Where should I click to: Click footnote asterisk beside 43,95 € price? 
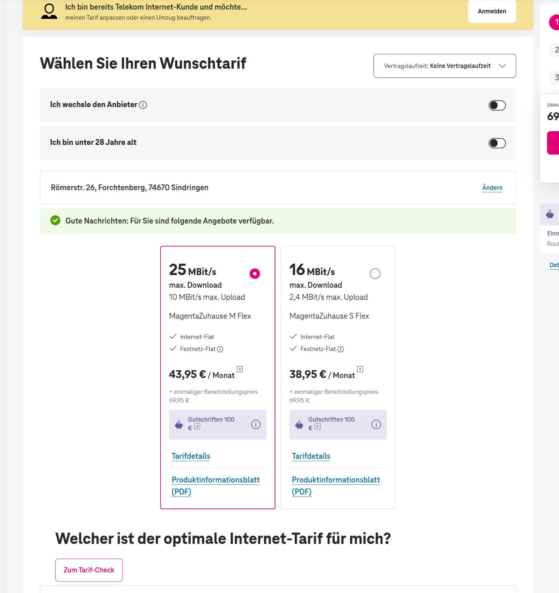[x=240, y=369]
